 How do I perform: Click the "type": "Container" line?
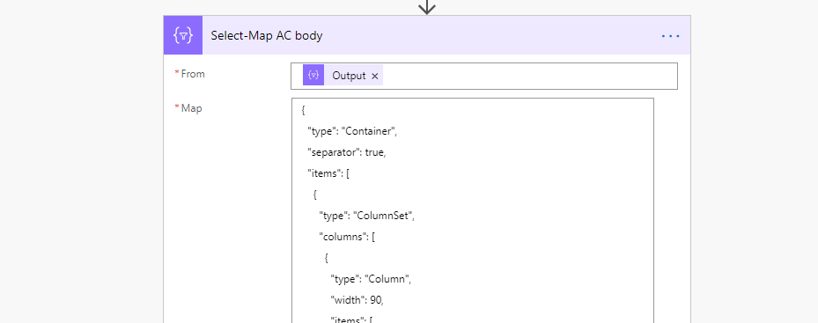(352, 131)
